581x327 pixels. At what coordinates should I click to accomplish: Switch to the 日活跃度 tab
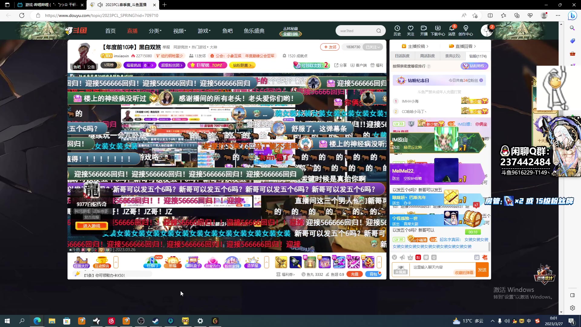tap(402, 56)
